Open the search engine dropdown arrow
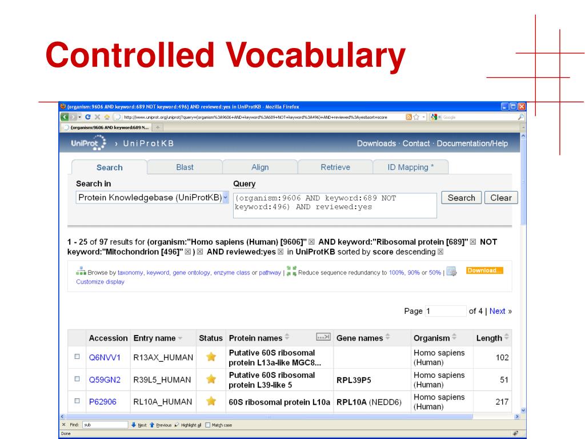The image size is (585, 439). (x=439, y=117)
